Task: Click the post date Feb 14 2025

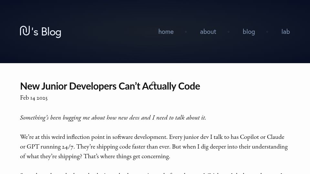Action: click(34, 98)
